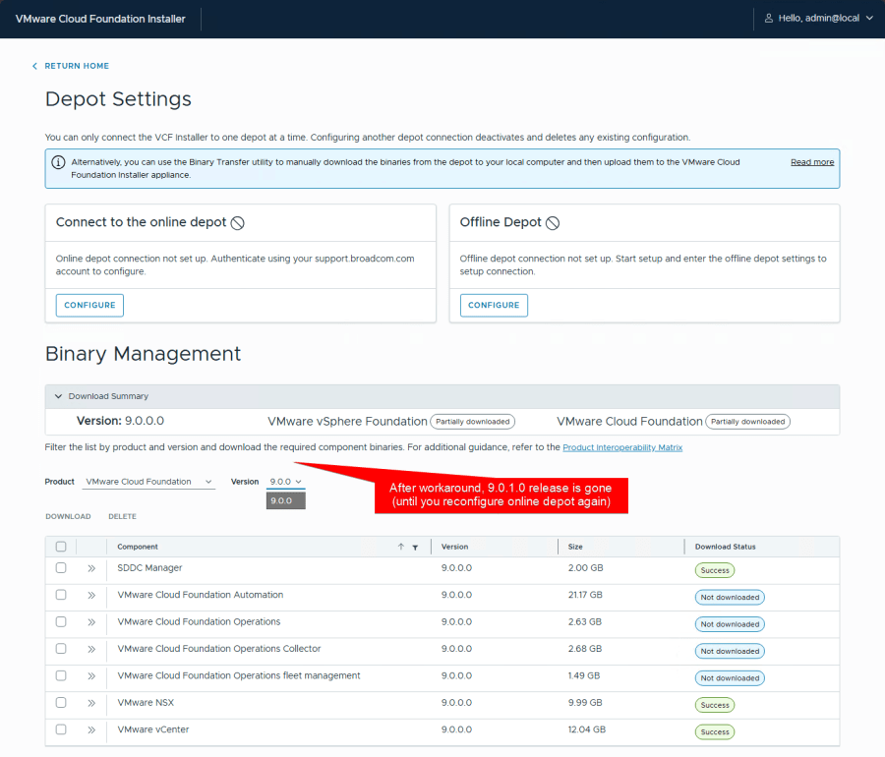Open the Product dropdown
The height and width of the screenshot is (757, 885).
pyautogui.click(x=149, y=482)
